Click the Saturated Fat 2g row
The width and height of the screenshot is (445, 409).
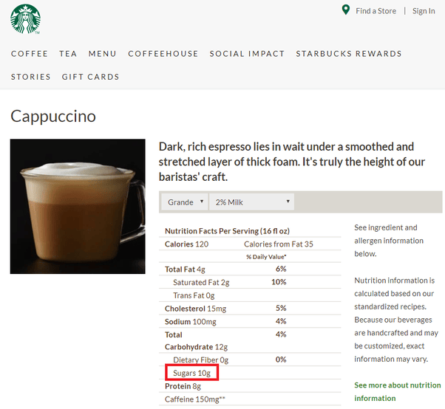250,282
